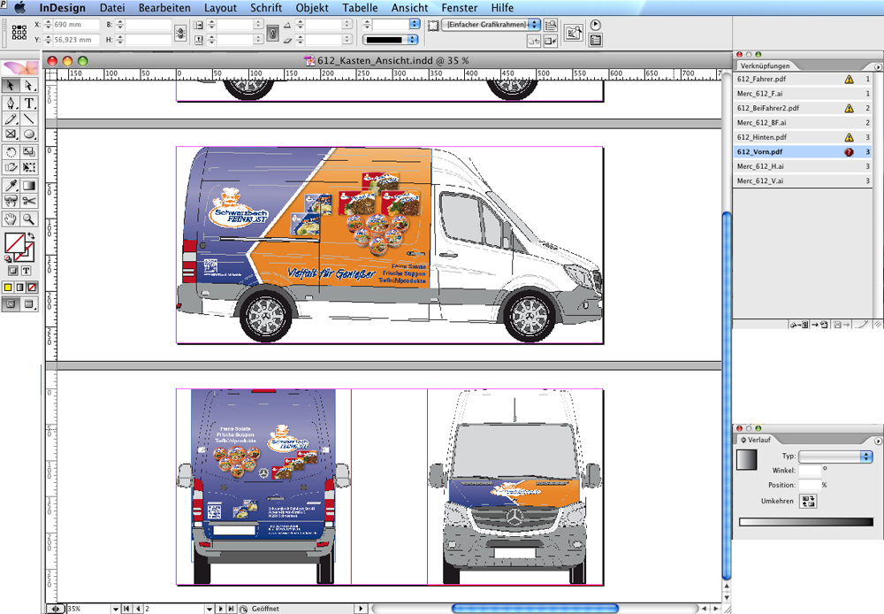The height and width of the screenshot is (614, 884).
Task: Open the gradient Typ dropdown
Action: tap(835, 457)
